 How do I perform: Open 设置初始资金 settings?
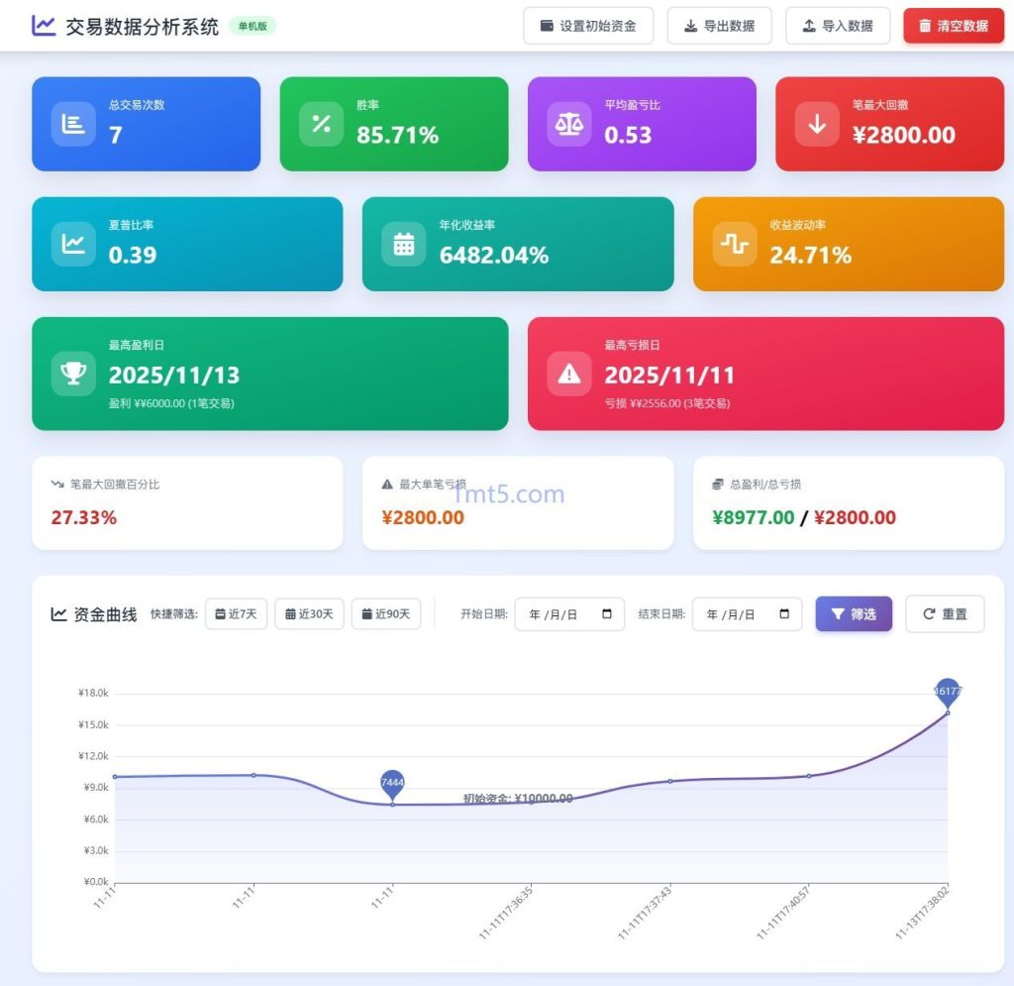coord(588,26)
